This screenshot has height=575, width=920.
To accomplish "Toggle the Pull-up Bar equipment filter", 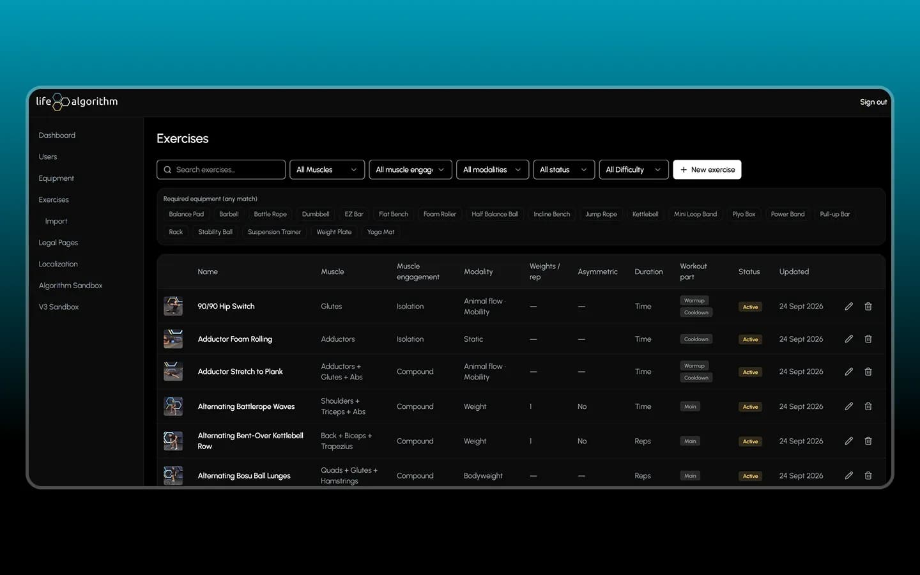I will point(835,214).
